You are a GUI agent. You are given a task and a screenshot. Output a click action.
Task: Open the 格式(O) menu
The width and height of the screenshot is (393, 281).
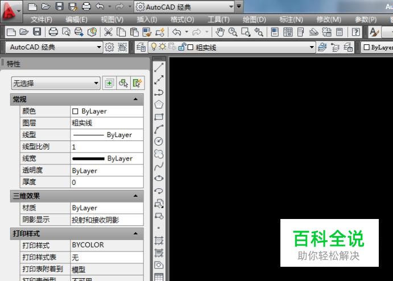(182, 19)
